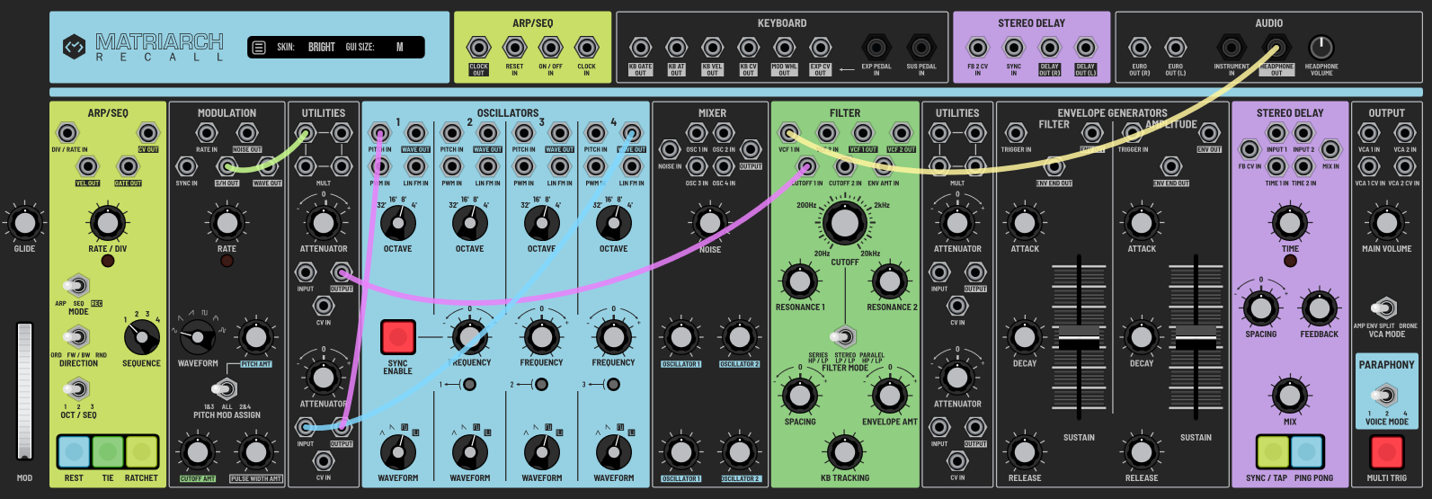The height and width of the screenshot is (499, 1432).
Task: Click the Mod wheel strip
Action: click(24, 391)
